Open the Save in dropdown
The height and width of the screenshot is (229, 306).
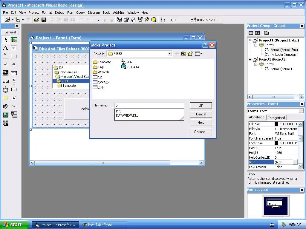(170, 54)
